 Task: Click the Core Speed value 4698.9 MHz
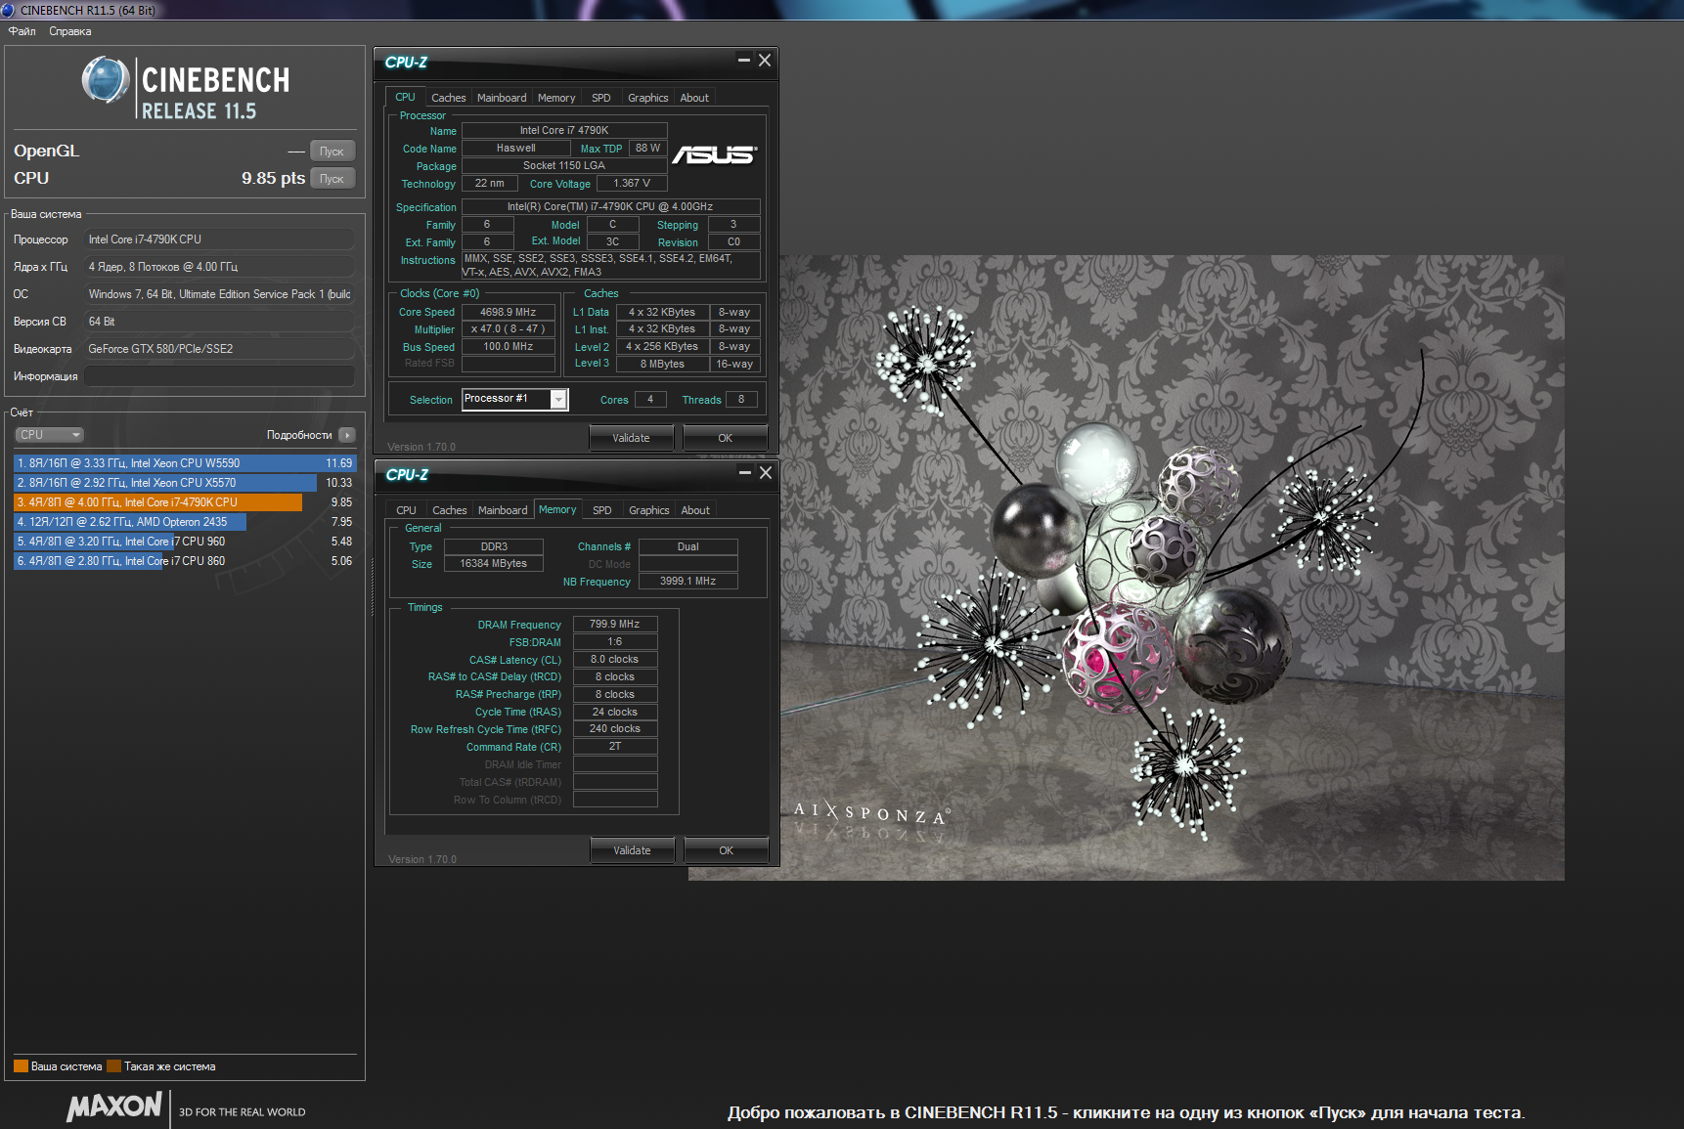[x=509, y=312]
